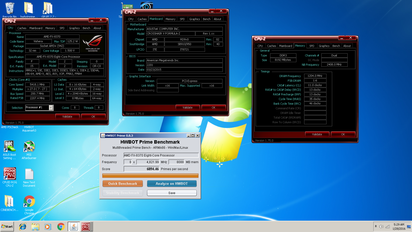The height and width of the screenshot is (232, 412).
Task: Switch to the Java HWBOT Prime taskbar item
Action: pyautogui.click(x=74, y=227)
